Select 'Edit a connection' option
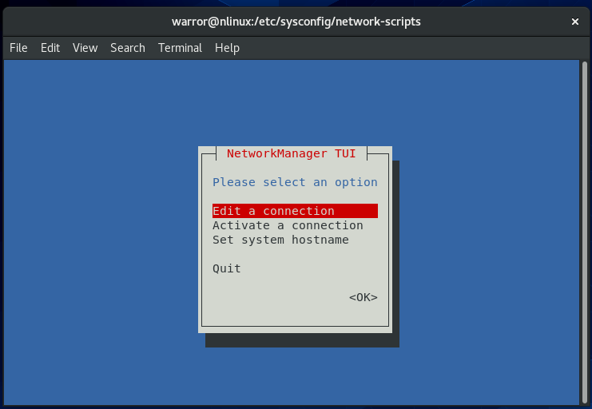This screenshot has height=409, width=592. pos(295,211)
